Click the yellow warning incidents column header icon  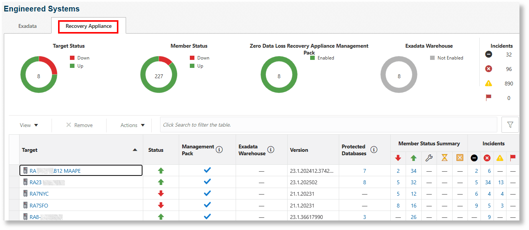coord(500,158)
